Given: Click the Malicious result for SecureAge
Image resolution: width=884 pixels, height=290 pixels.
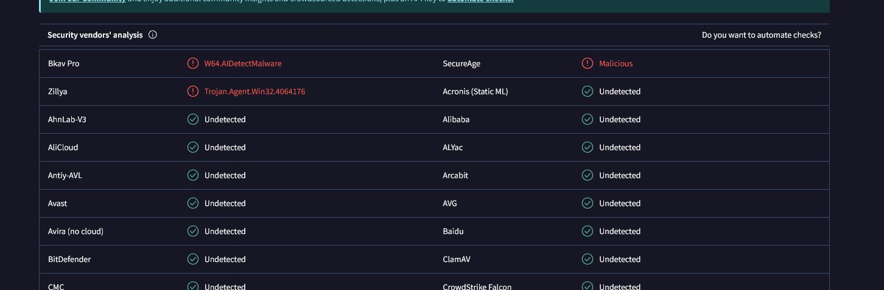Looking at the screenshot, I should click(616, 63).
